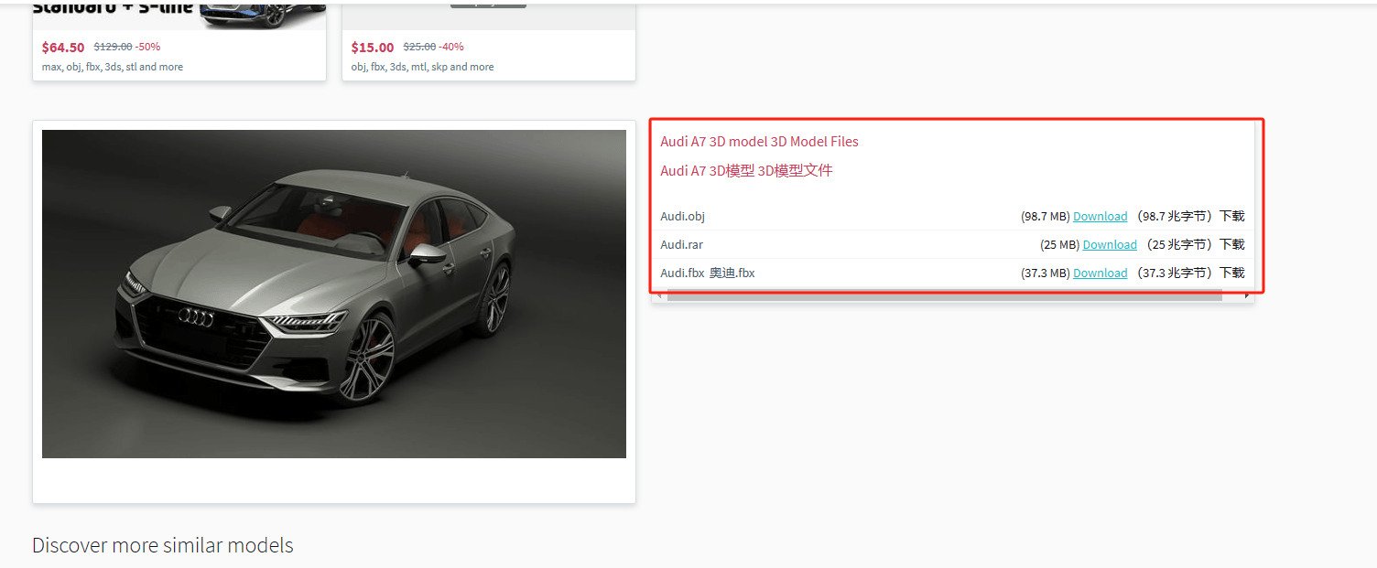Click the Discover more similar models heading

coord(162,545)
